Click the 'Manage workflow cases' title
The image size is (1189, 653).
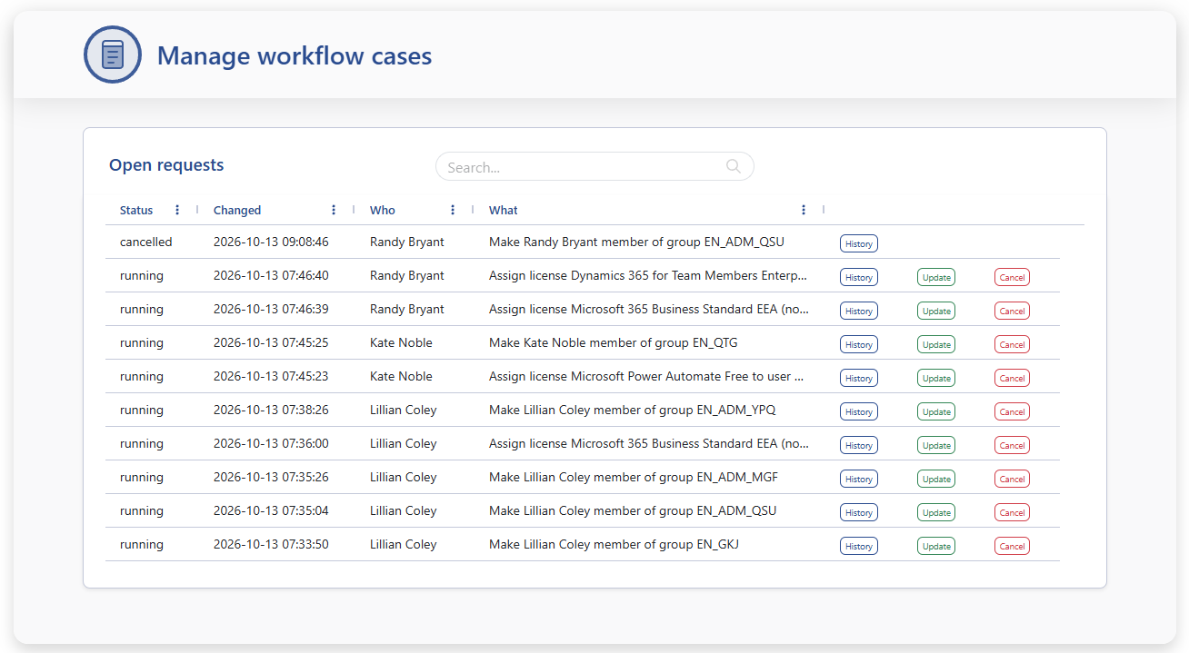pos(295,55)
